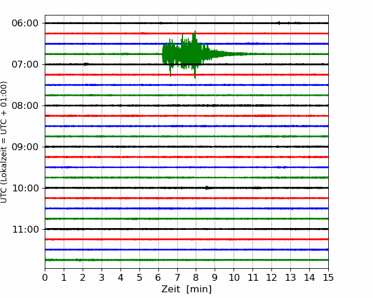
Task: Click the 'UTC (Lokalzeit = UTC + 01:00)' axis title
Action: 4,142
